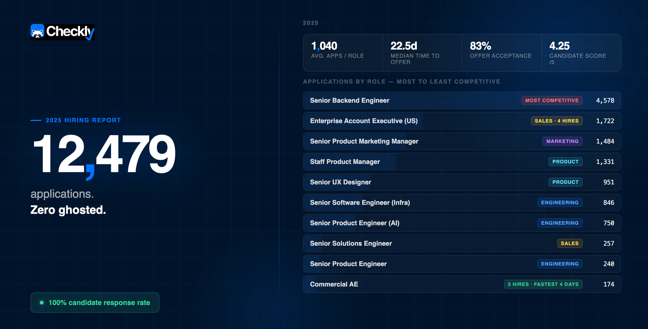
Task: Click the MARKETING badge on Product Marketing Manager
Action: [562, 141]
